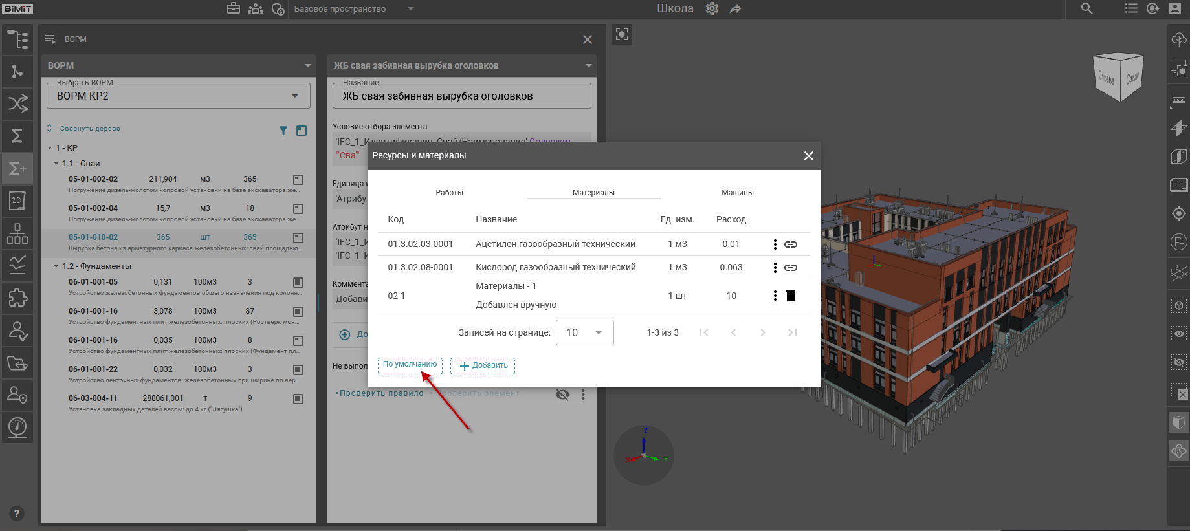Click the 3D view orientation cube
This screenshot has height=531, width=1190.
[1118, 77]
